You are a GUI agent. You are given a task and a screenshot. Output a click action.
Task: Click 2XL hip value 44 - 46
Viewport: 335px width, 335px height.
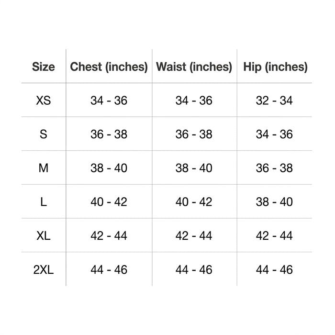point(274,269)
